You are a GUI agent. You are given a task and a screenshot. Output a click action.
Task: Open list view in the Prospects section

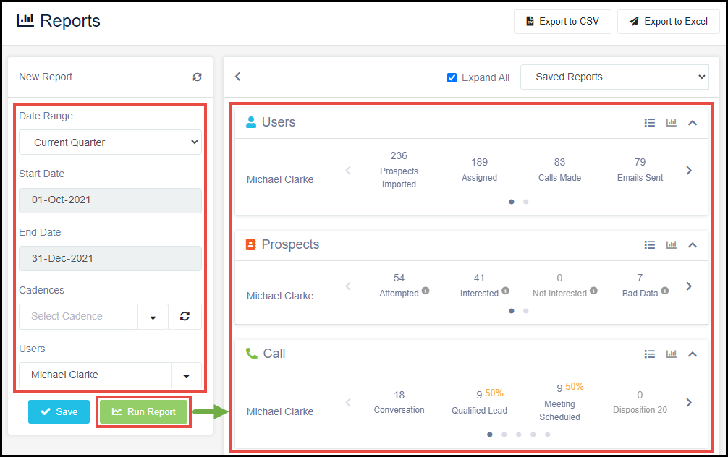click(x=650, y=245)
